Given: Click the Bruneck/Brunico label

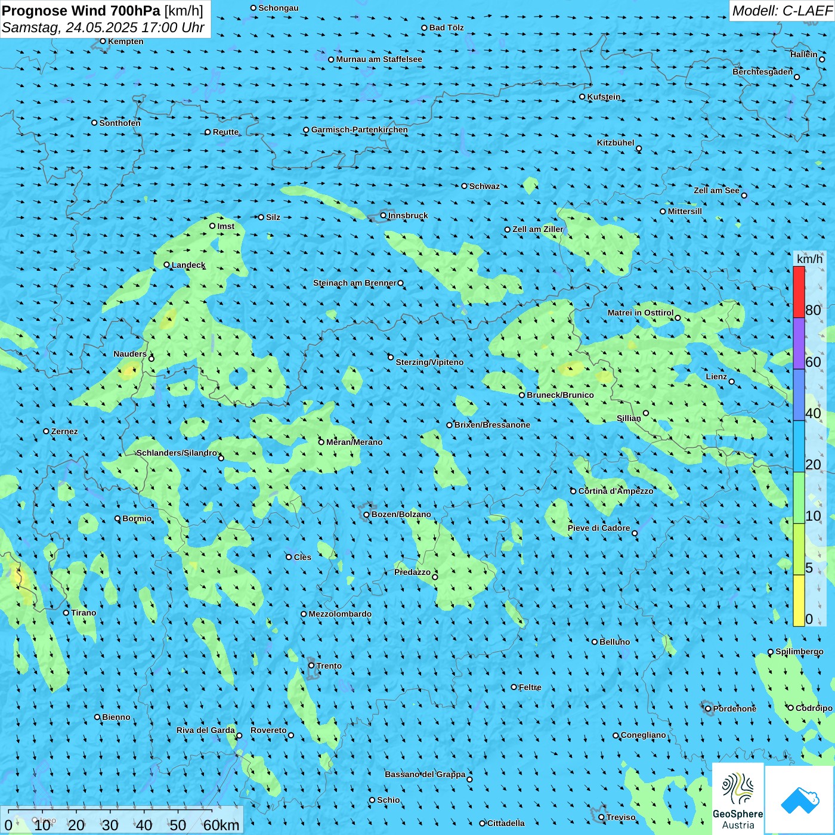Looking at the screenshot, I should click(x=561, y=395).
